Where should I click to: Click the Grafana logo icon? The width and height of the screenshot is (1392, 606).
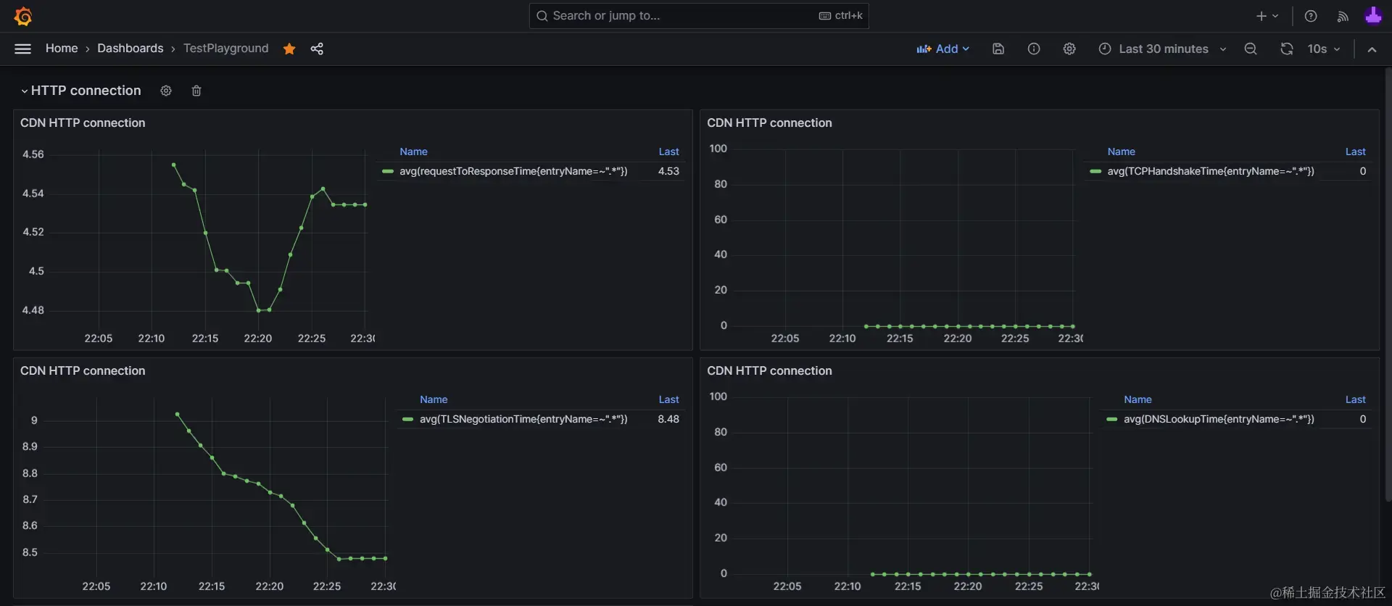point(23,16)
